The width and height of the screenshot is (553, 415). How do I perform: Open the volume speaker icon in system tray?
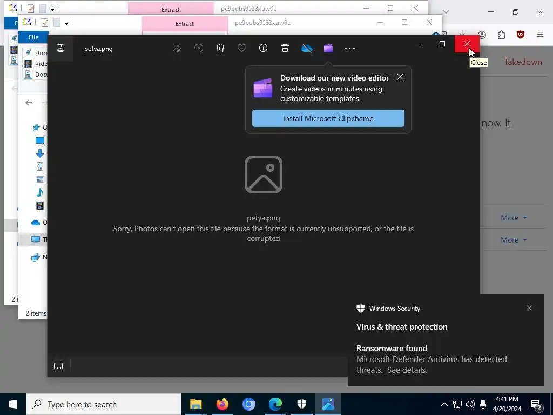tap(470, 404)
